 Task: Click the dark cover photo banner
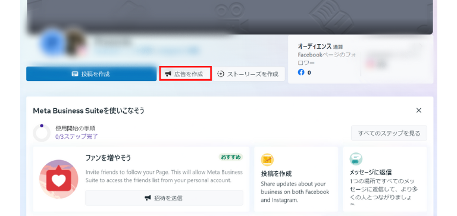(x=230, y=17)
